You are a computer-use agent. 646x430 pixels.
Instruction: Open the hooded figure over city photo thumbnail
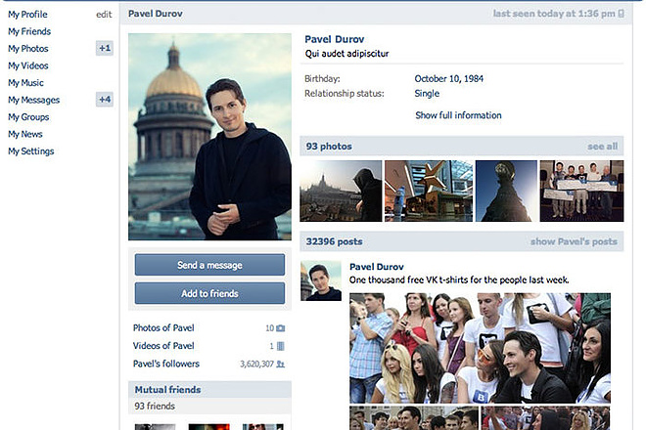[341, 191]
